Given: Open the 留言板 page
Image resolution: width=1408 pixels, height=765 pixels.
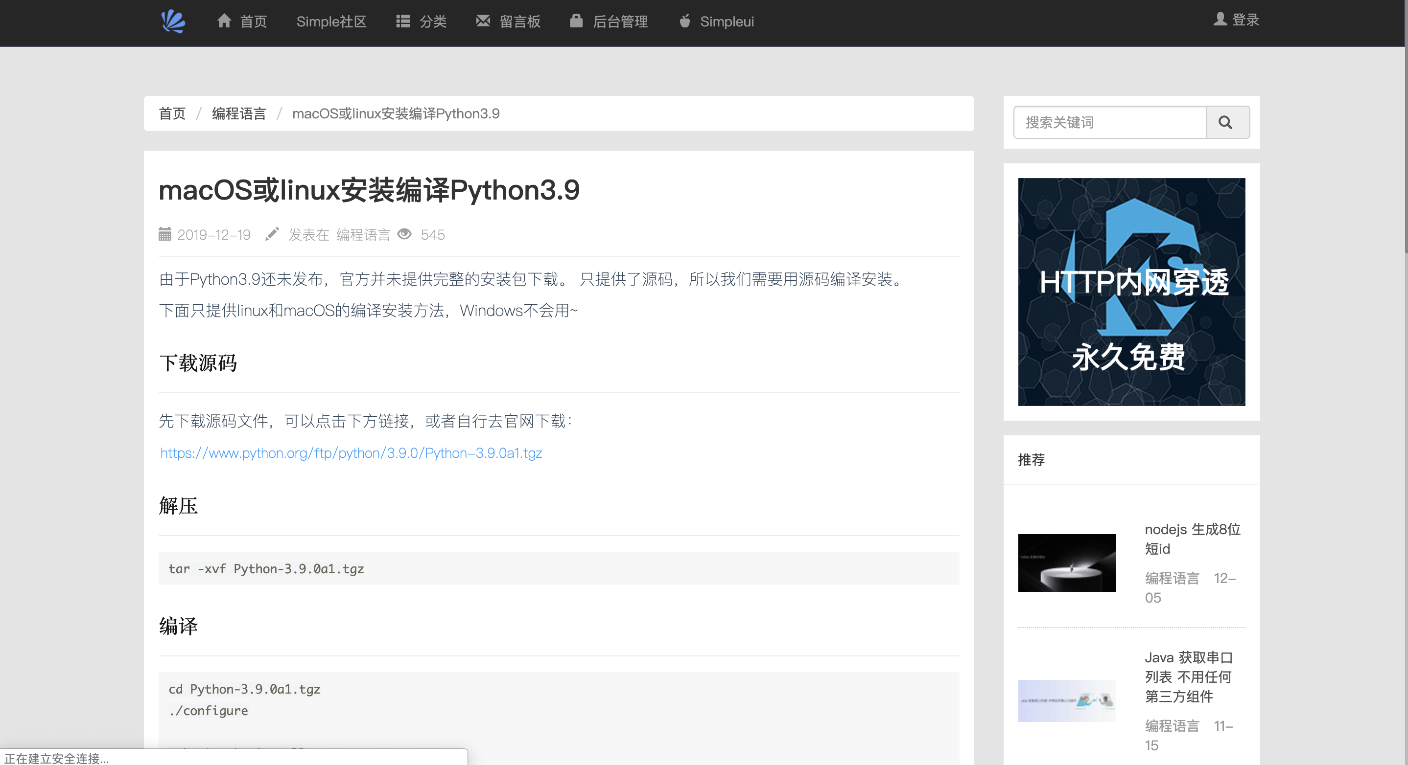Looking at the screenshot, I should [x=520, y=22].
